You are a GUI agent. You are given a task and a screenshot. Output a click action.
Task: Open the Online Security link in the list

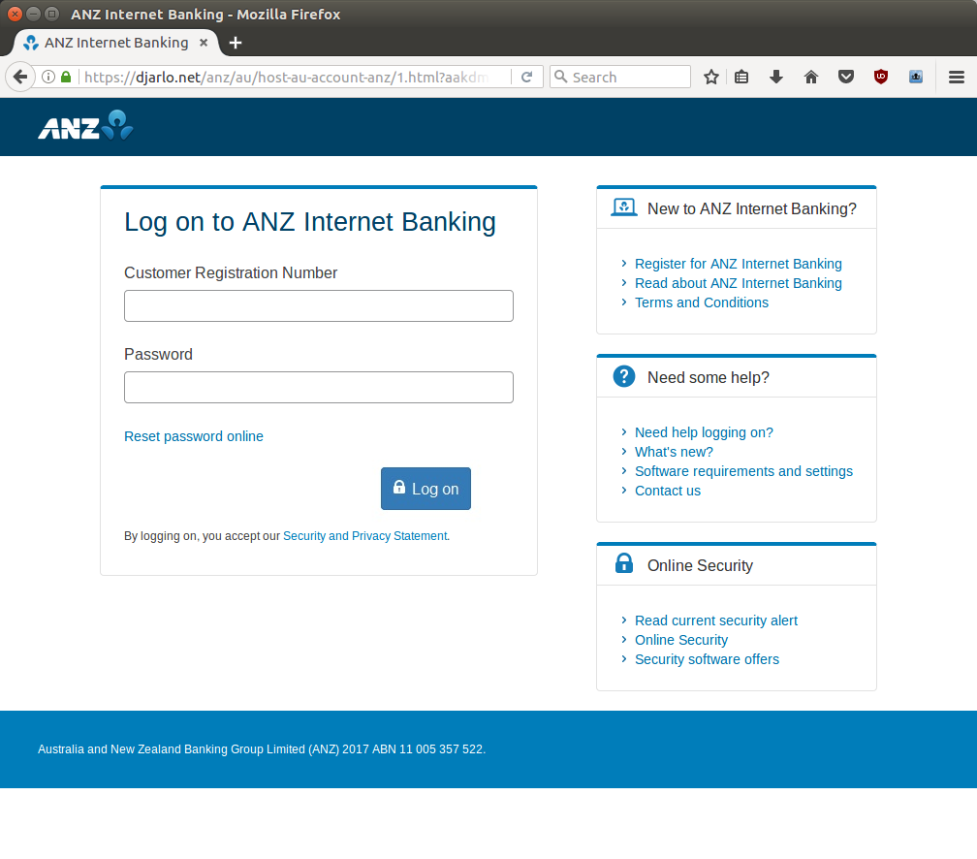click(x=681, y=640)
